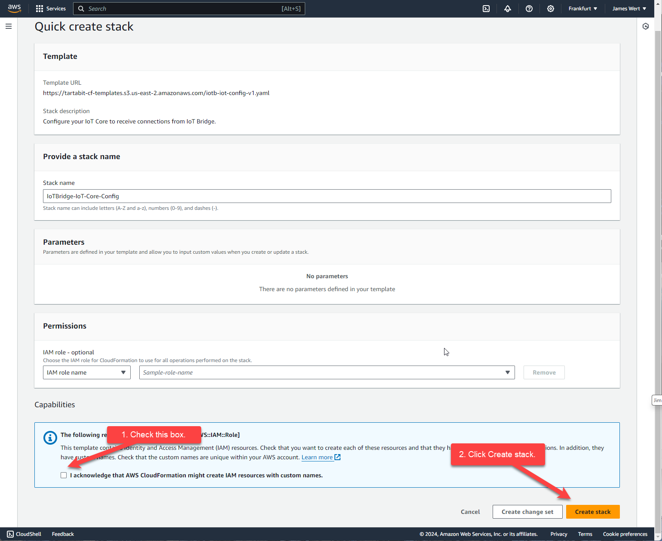Image resolution: width=662 pixels, height=541 pixels.
Task: Open the settings gear menu
Action: 551,9
